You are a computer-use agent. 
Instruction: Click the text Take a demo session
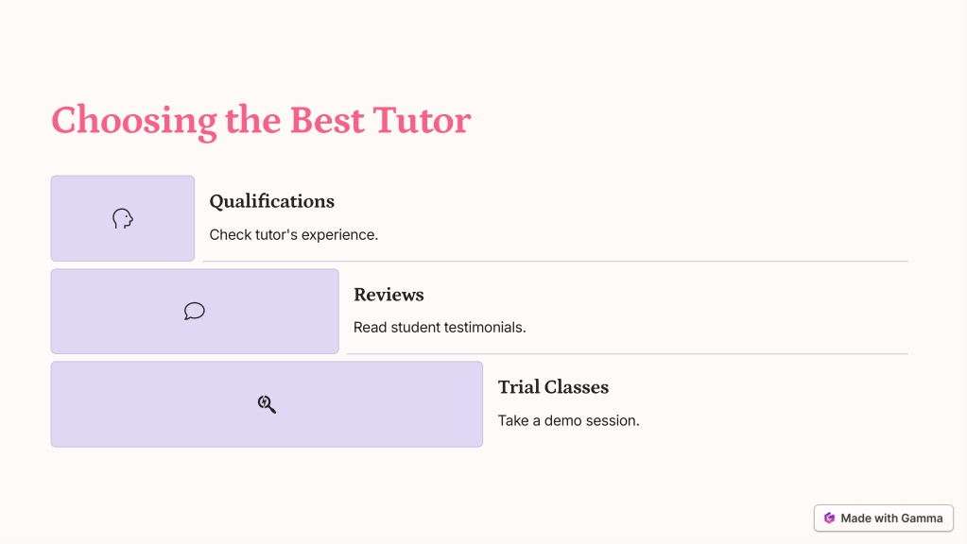tap(569, 421)
